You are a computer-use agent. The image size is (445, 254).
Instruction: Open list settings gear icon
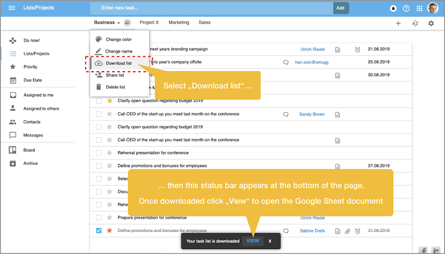click(x=431, y=23)
